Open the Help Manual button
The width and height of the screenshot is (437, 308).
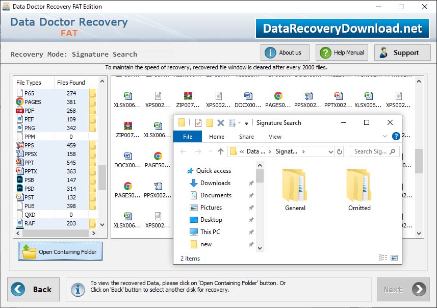point(342,53)
